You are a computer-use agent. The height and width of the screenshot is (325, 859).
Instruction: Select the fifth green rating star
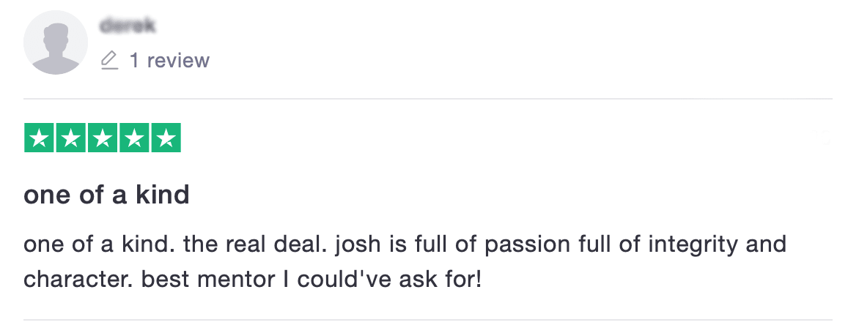166,138
